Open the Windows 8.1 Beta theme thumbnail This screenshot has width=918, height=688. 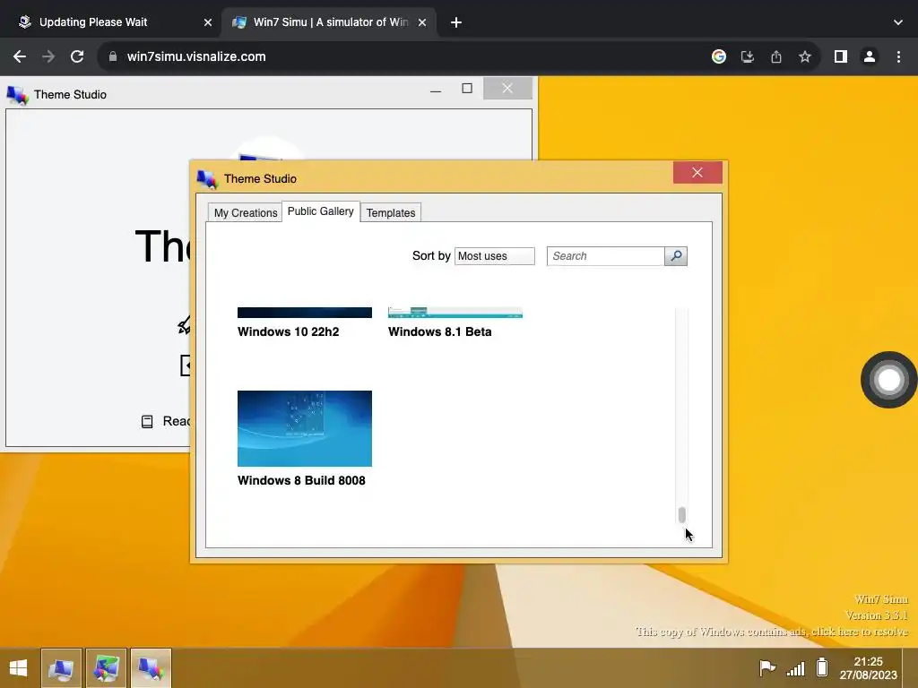click(x=455, y=313)
